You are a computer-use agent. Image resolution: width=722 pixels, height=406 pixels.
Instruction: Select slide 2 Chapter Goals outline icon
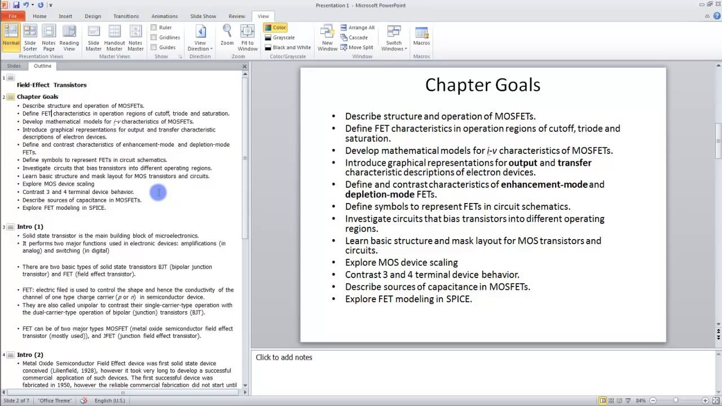[x=10, y=97]
